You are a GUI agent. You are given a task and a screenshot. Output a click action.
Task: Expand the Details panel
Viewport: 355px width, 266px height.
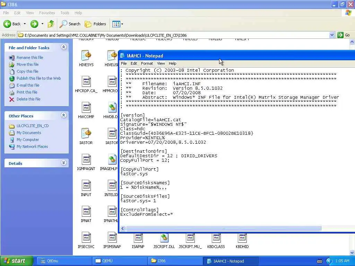tap(64, 163)
